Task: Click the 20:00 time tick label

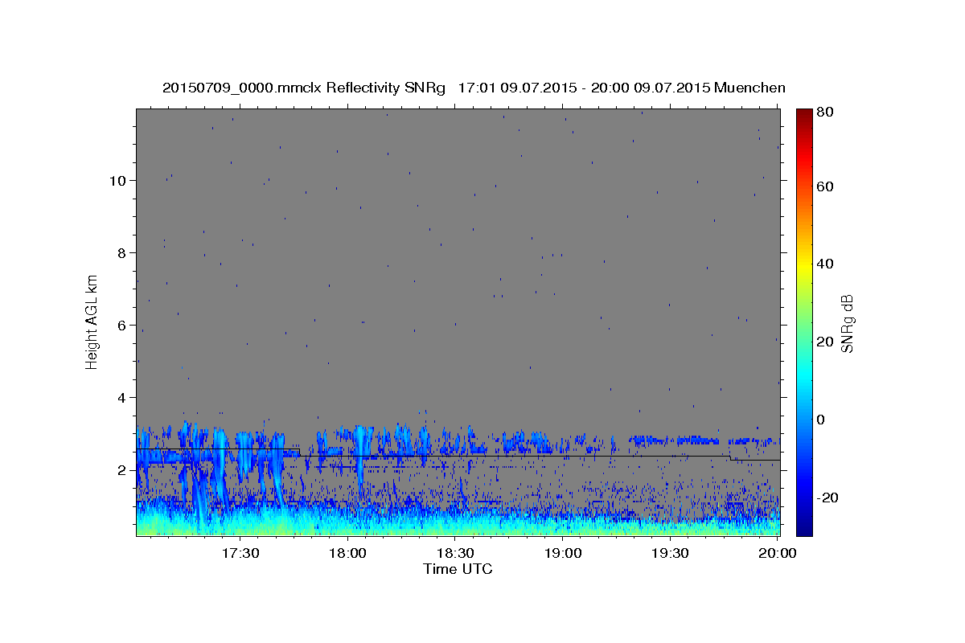Action: coord(777,553)
